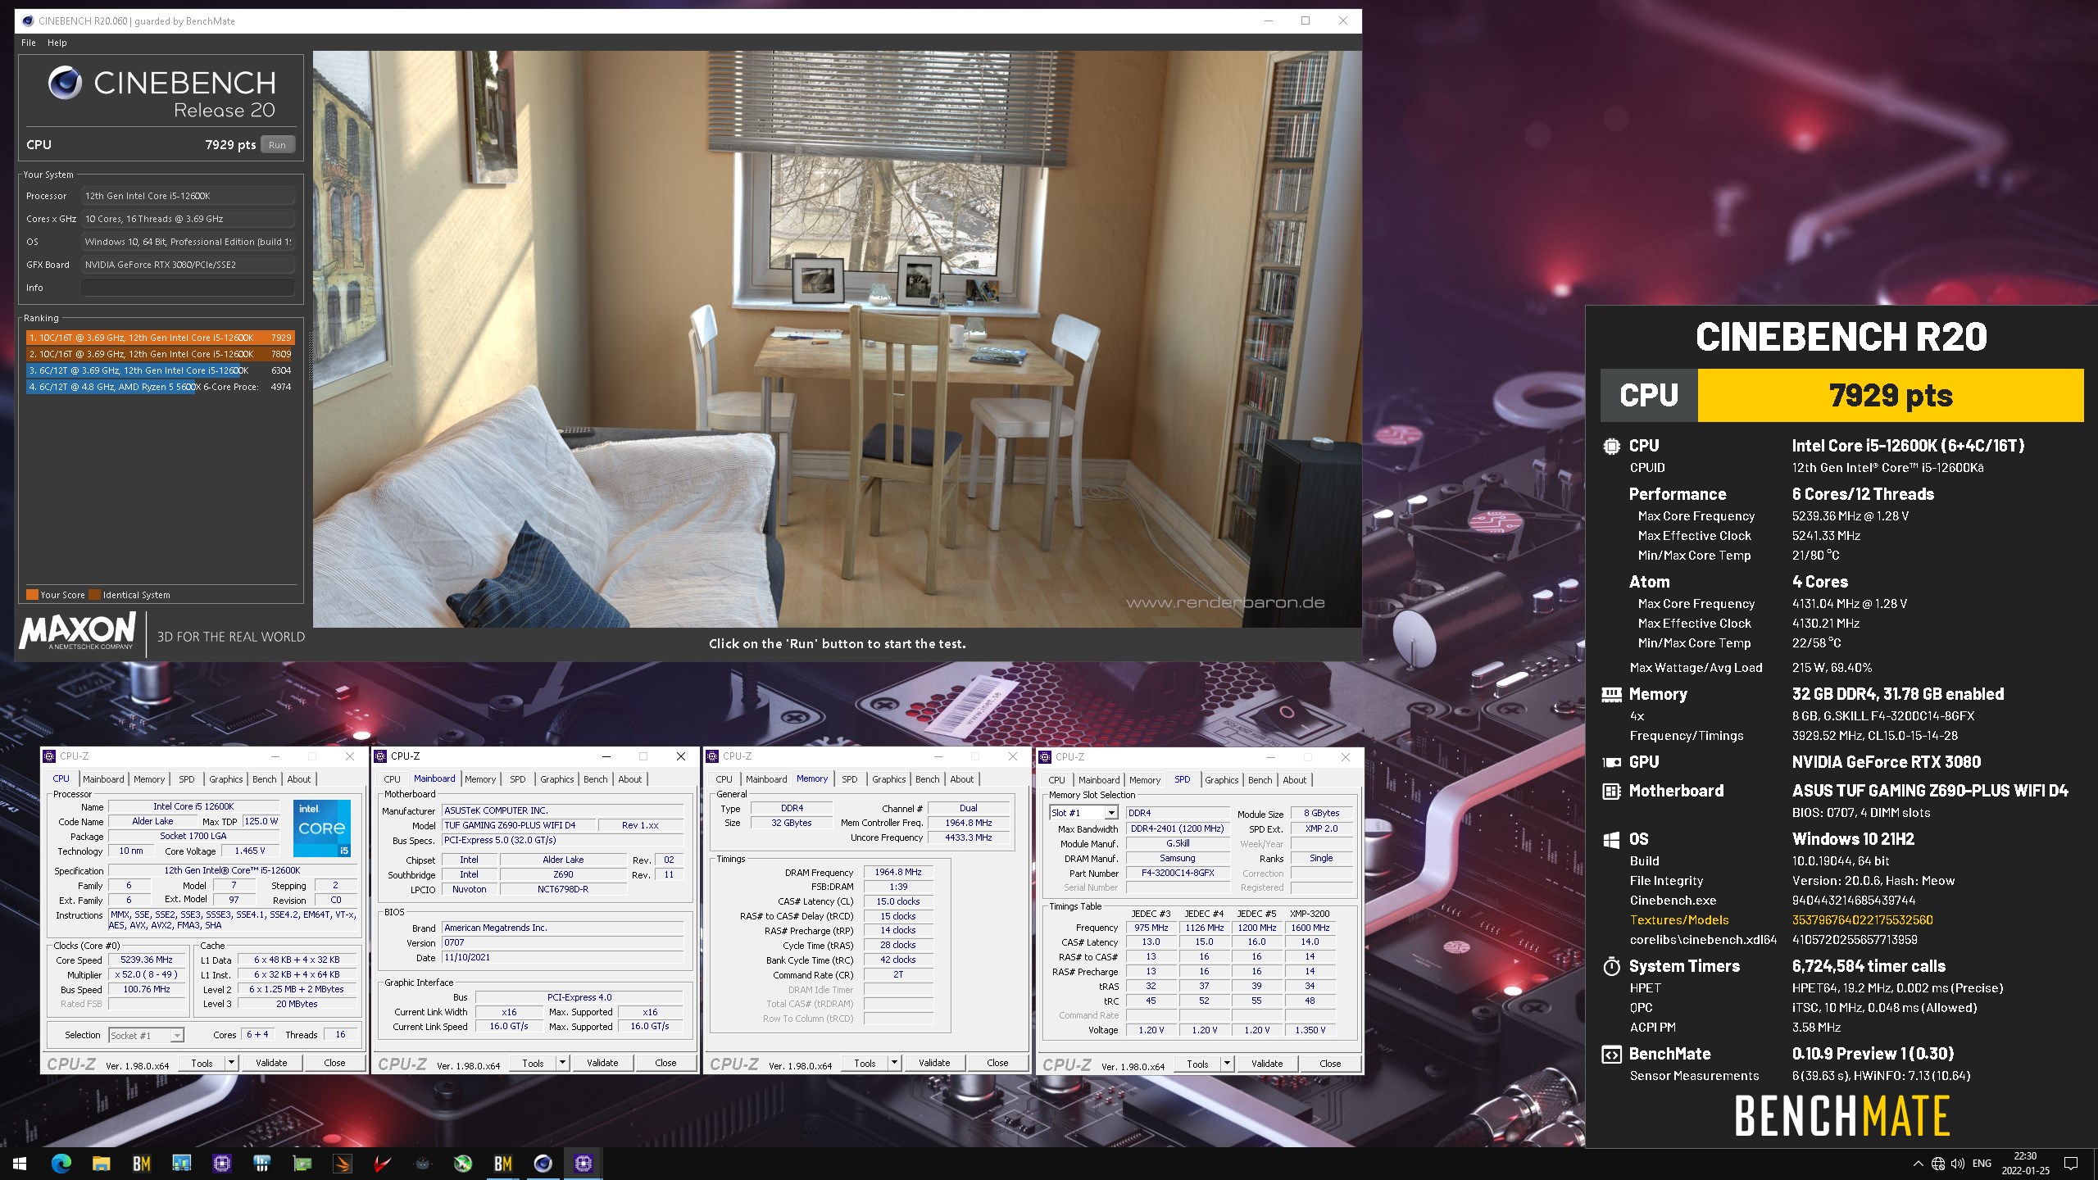
Task: Switch to CPU tab in CPU-Z Mainboard window
Action: point(393,779)
